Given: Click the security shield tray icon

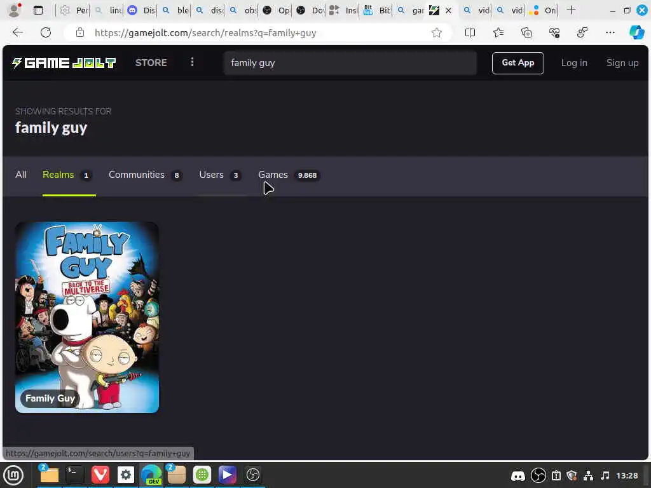Looking at the screenshot, I should [x=572, y=475].
